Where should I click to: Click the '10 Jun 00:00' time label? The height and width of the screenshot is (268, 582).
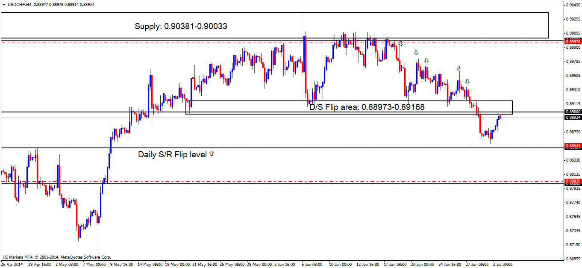click(341, 264)
